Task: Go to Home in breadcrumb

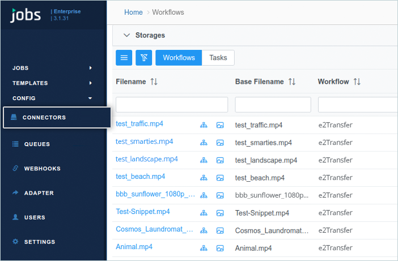Action: [x=133, y=12]
